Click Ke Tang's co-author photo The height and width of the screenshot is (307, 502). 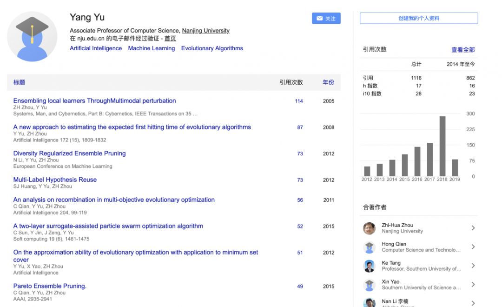click(x=369, y=266)
